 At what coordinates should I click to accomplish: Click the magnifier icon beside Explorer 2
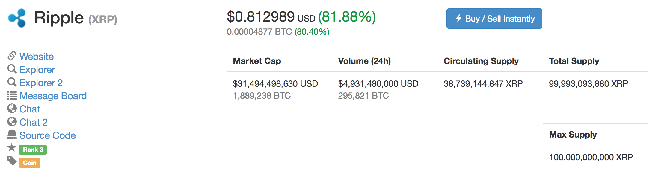click(x=12, y=82)
